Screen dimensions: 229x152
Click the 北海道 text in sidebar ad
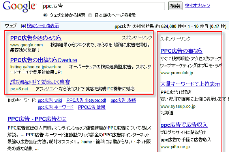point(167,113)
